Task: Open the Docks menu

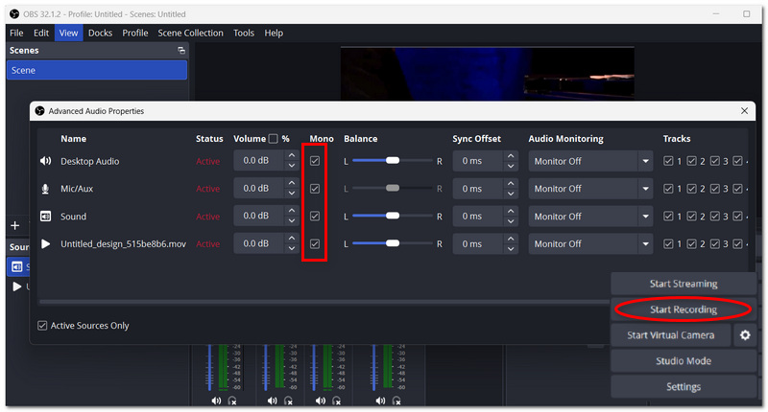Action: [101, 33]
